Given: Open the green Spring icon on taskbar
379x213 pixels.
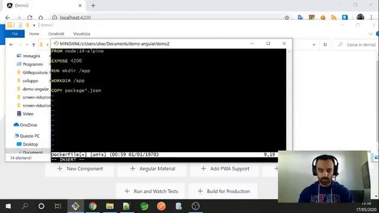Looking at the screenshot, I should click(144, 206).
